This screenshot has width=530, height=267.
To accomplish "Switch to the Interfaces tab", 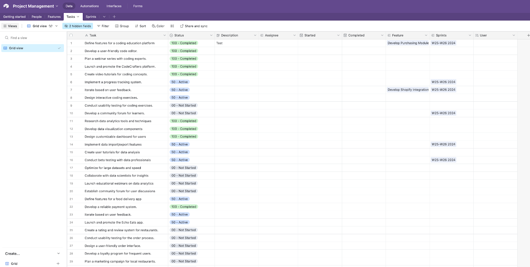I will tap(114, 6).
